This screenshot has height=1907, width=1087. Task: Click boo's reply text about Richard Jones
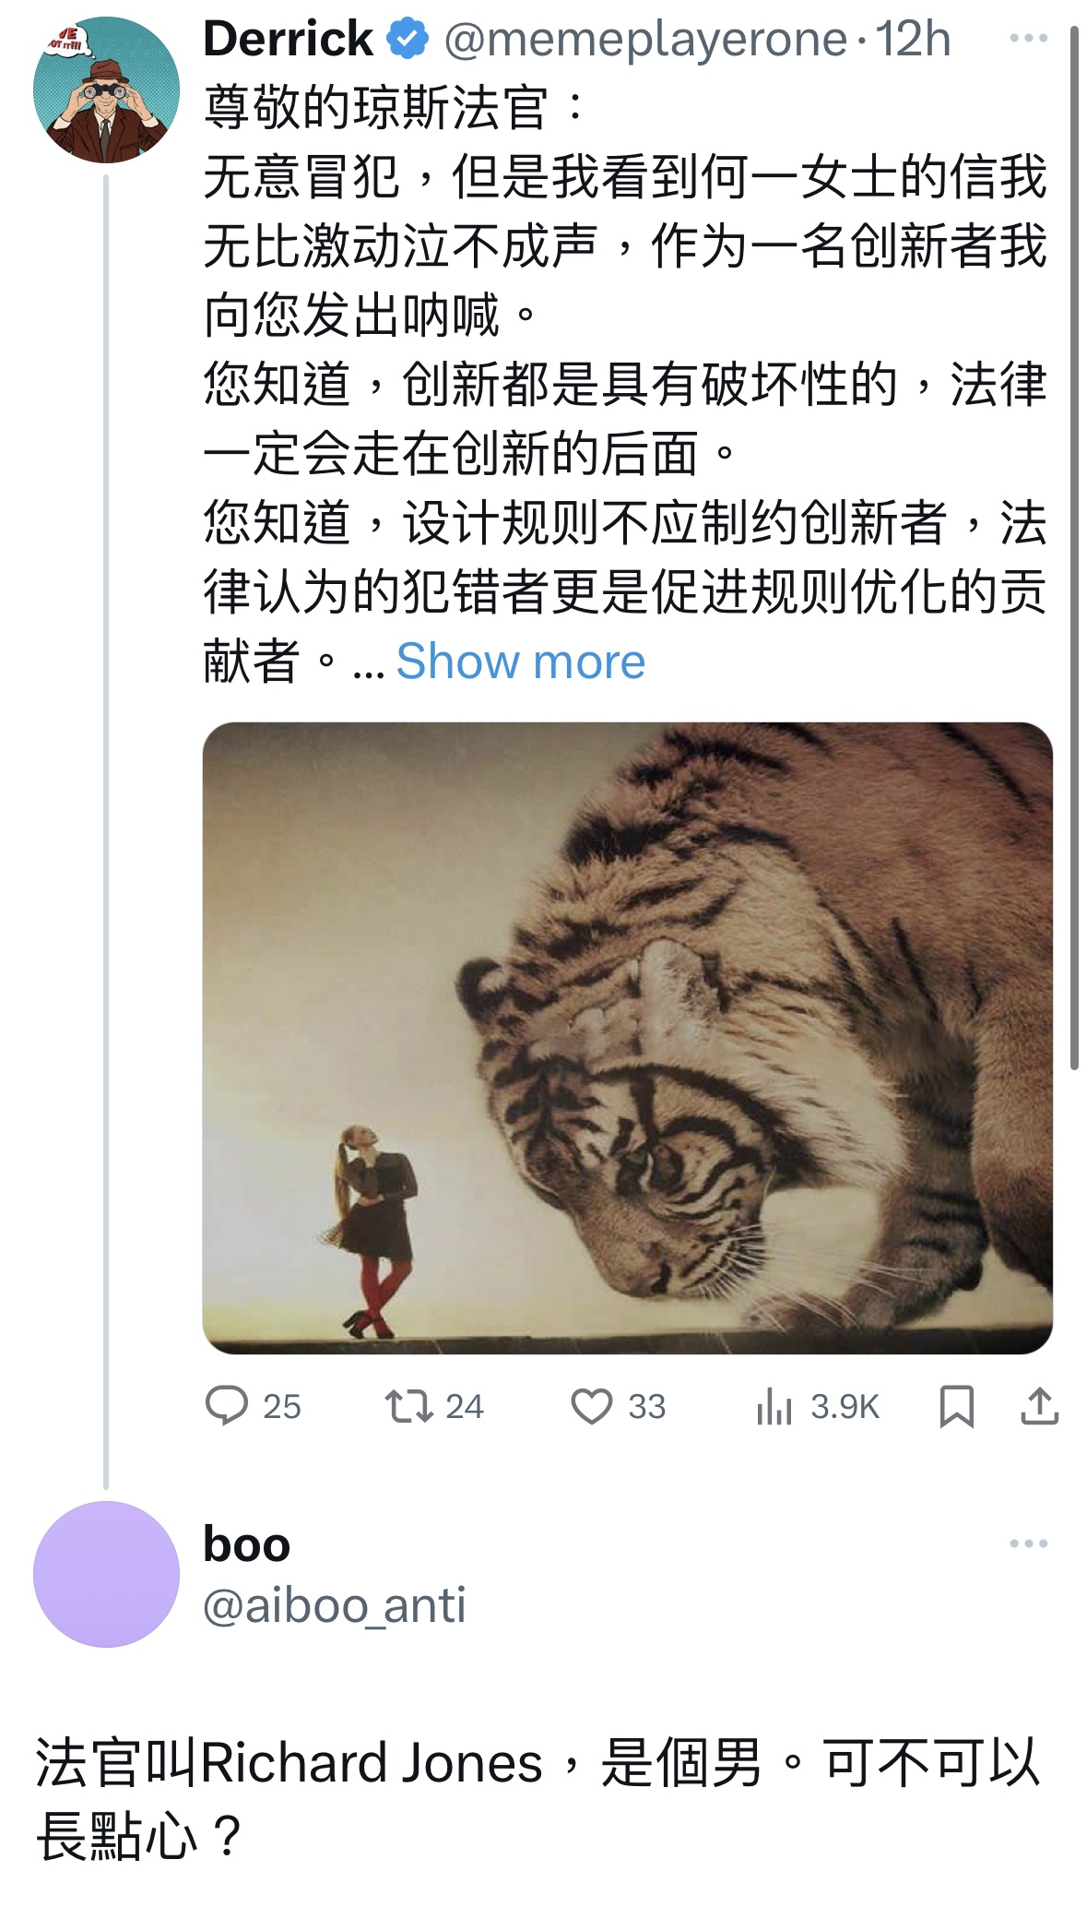pyautogui.click(x=539, y=1798)
